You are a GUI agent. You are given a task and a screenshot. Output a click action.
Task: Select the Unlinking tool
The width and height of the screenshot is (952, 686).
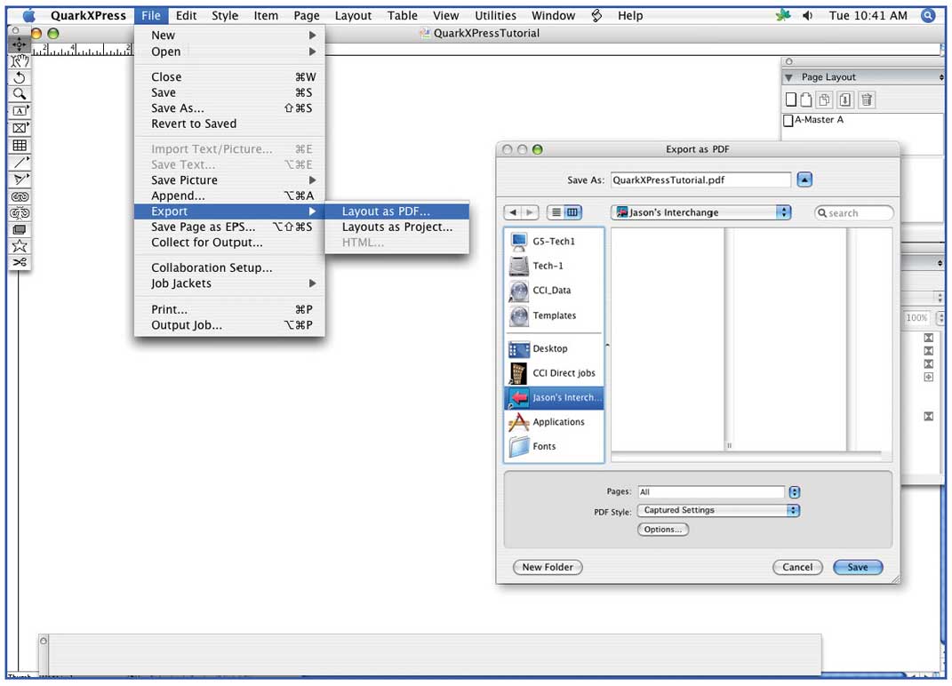[x=20, y=213]
